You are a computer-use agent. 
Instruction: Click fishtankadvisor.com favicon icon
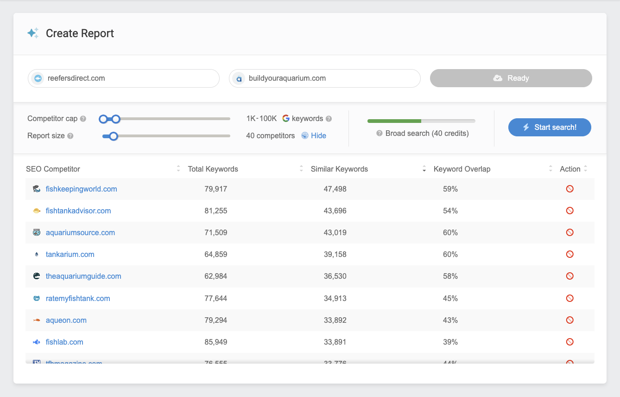pyautogui.click(x=37, y=211)
